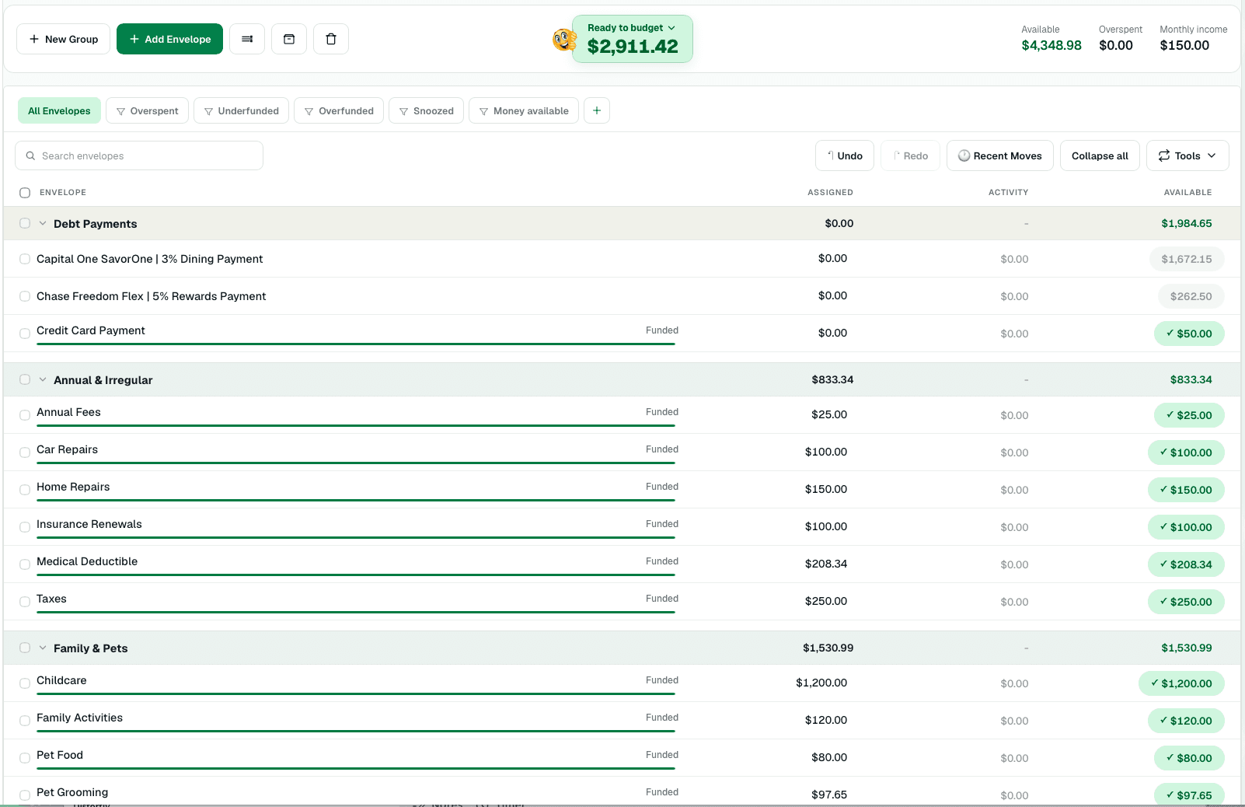Click Pet Food $80.00 available badge
This screenshot has width=1245, height=807.
[1189, 758]
